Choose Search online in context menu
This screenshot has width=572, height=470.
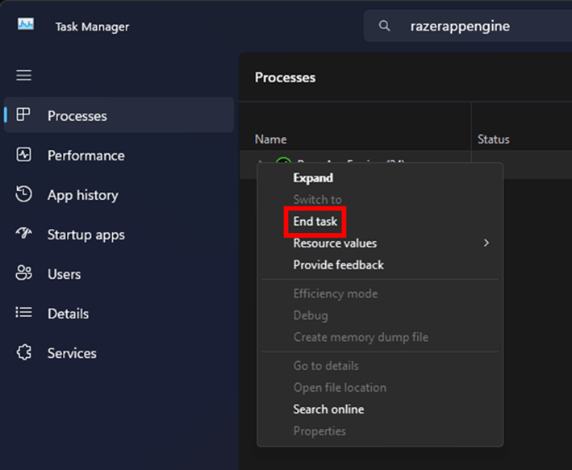(328, 409)
